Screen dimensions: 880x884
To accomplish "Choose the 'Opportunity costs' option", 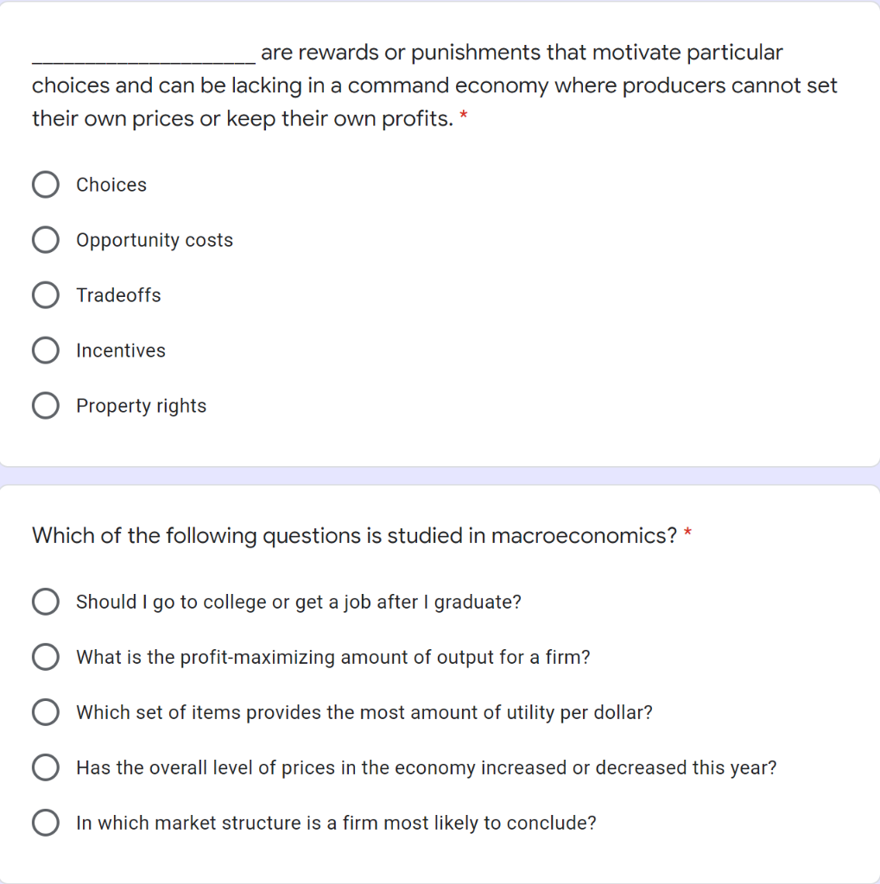I will pyautogui.click(x=45, y=240).
